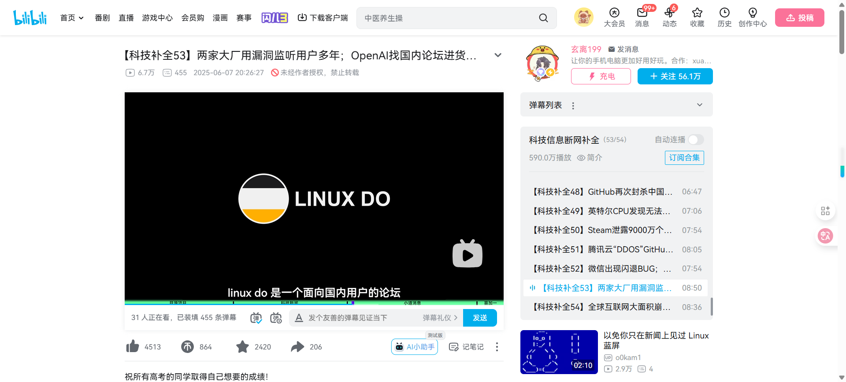This screenshot has width=846, height=382.
Task: Open danmaku text style A icon
Action: (299, 318)
